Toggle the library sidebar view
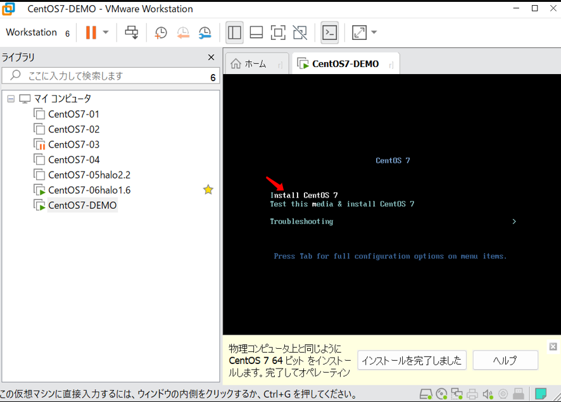This screenshot has width=561, height=402. point(234,32)
